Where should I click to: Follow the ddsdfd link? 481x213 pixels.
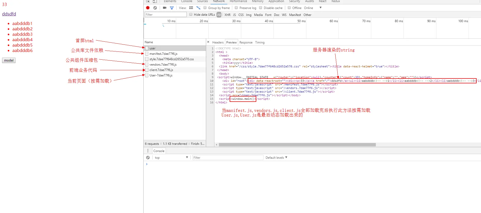click(x=9, y=14)
